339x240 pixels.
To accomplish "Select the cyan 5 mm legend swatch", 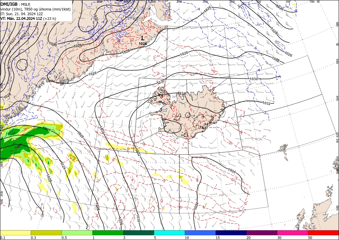I will [x=169, y=233].
